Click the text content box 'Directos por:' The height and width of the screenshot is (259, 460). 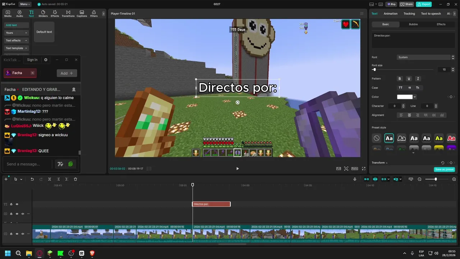(413, 40)
